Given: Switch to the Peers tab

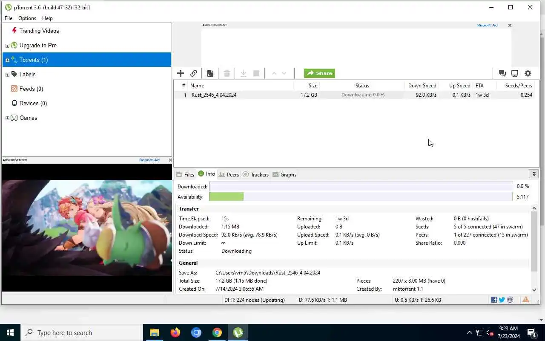Looking at the screenshot, I should pyautogui.click(x=229, y=174).
